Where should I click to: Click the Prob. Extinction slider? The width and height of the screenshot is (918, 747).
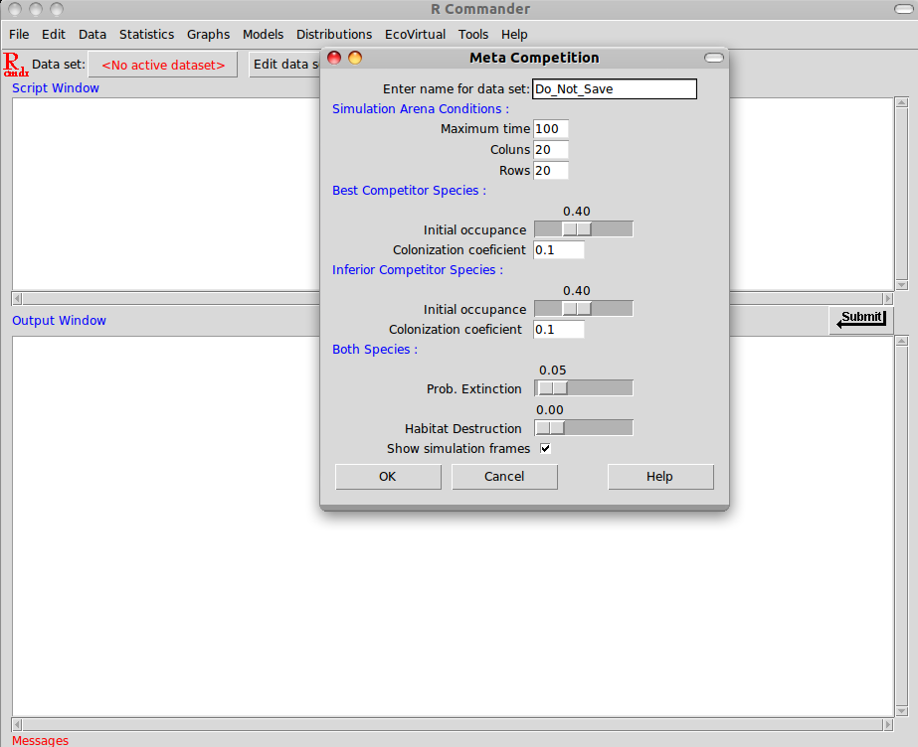[583, 388]
